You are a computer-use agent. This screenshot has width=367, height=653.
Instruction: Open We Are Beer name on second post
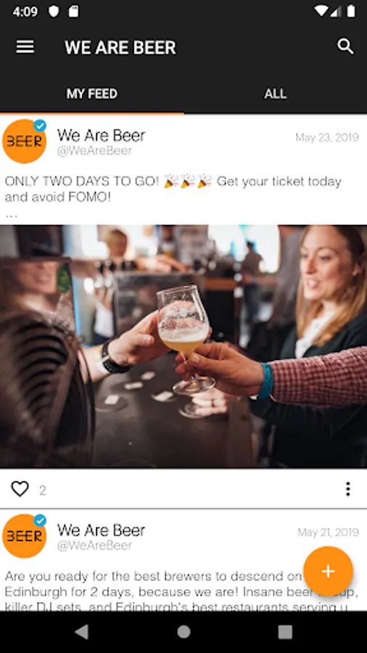tap(101, 530)
